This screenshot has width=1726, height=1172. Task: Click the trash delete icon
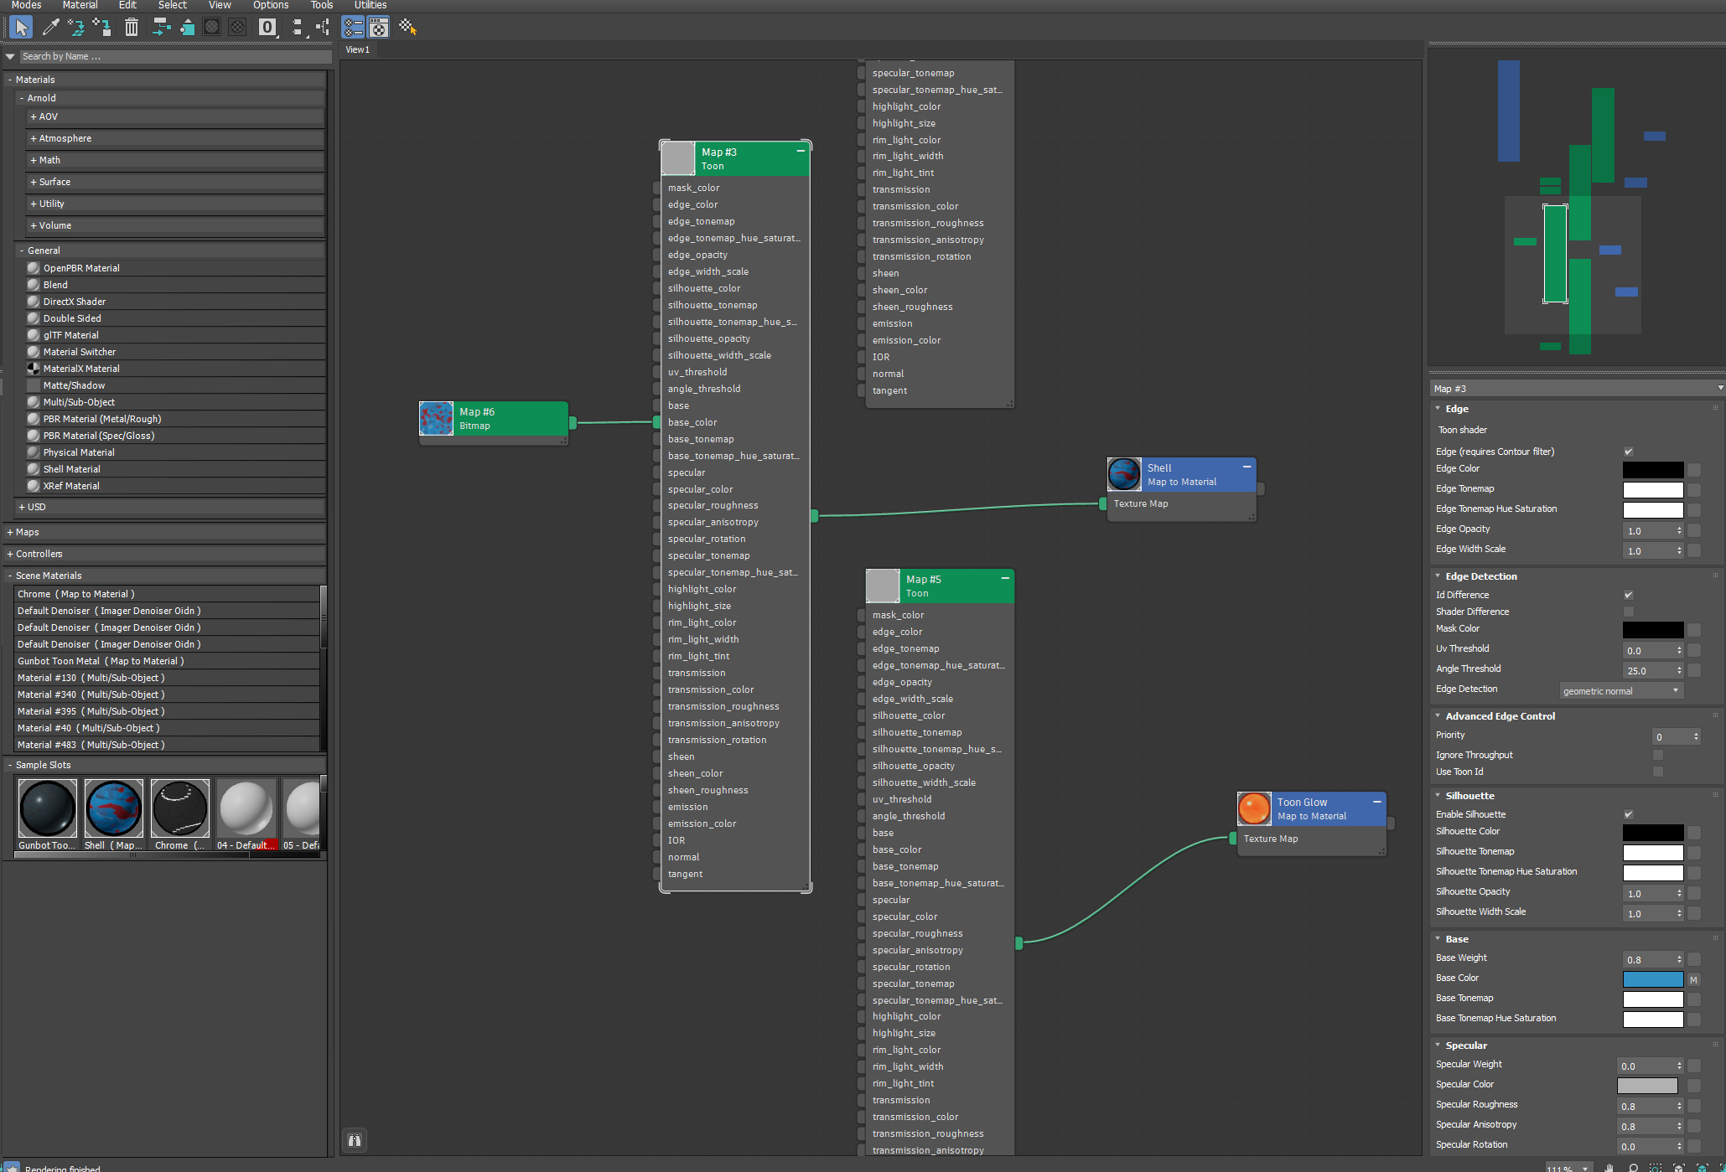point(132,28)
